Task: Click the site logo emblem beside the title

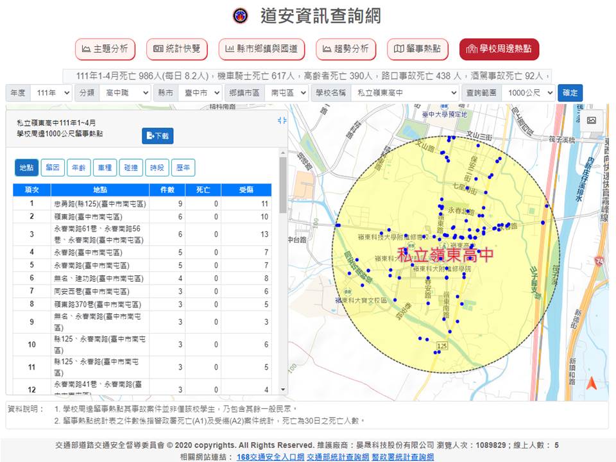Action: point(241,15)
